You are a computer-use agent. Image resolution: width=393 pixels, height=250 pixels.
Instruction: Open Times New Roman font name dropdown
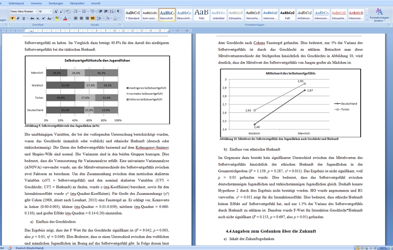[x=36, y=11]
